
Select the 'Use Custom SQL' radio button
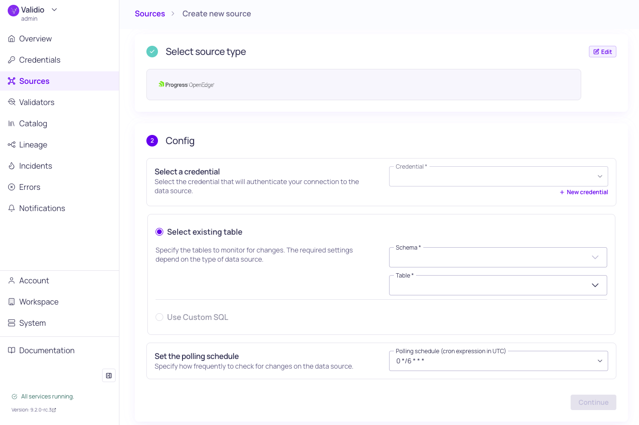click(159, 317)
